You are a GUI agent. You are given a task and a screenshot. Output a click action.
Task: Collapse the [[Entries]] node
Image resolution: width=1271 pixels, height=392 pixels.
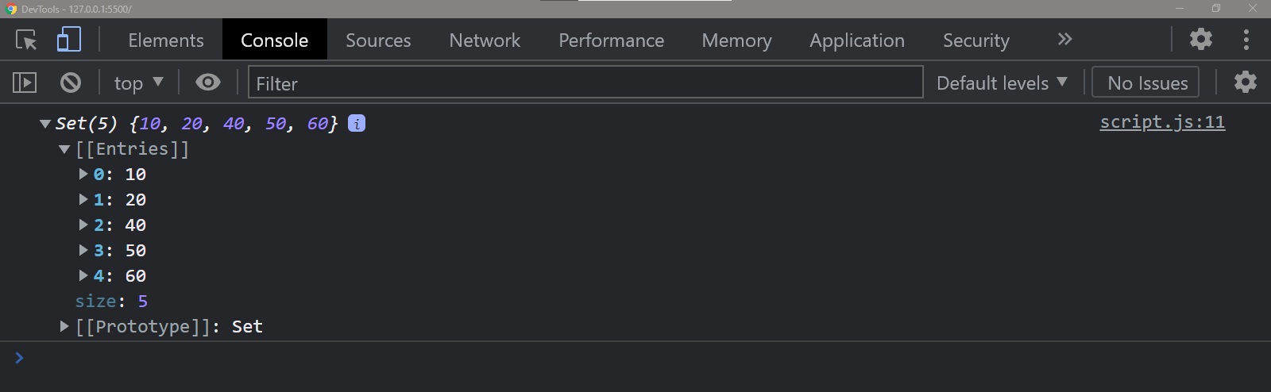click(x=65, y=149)
